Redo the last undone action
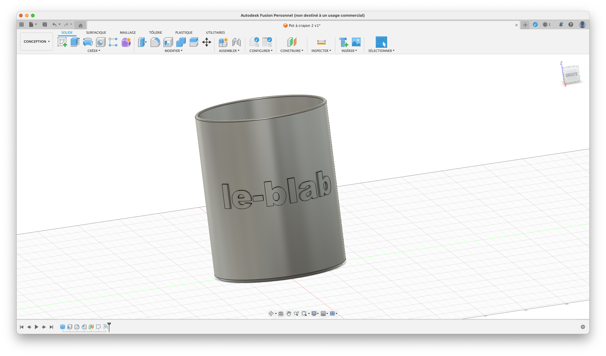The height and width of the screenshot is (356, 606). (66, 24)
